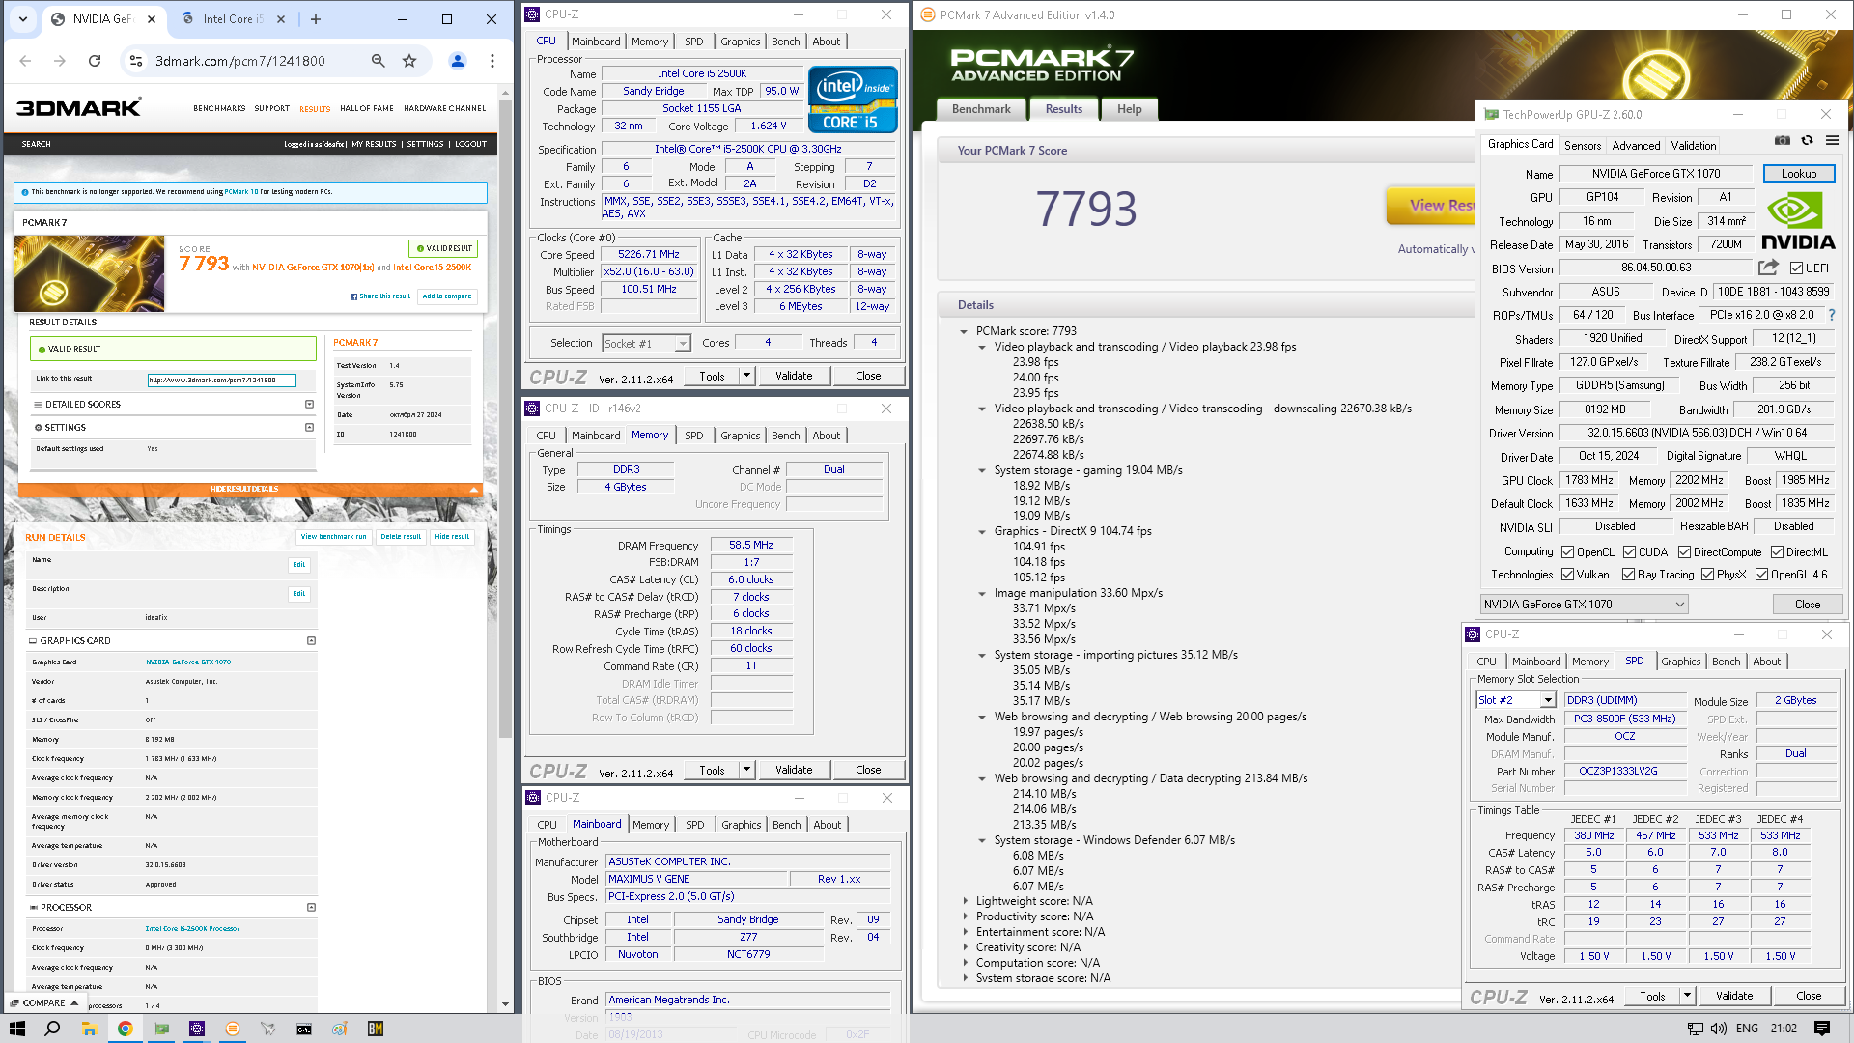
Task: Open the GPU-Z hamburger menu
Action: [1832, 141]
